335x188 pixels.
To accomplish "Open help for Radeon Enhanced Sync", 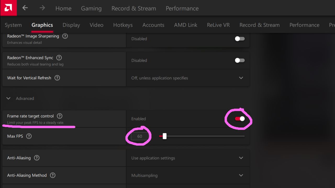I will click(x=59, y=58).
